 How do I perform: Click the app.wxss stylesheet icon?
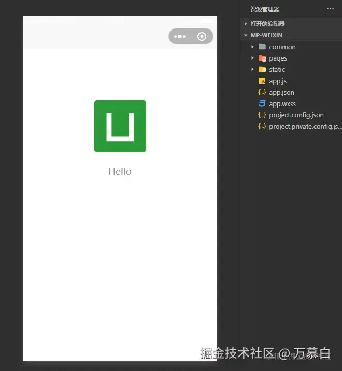262,103
